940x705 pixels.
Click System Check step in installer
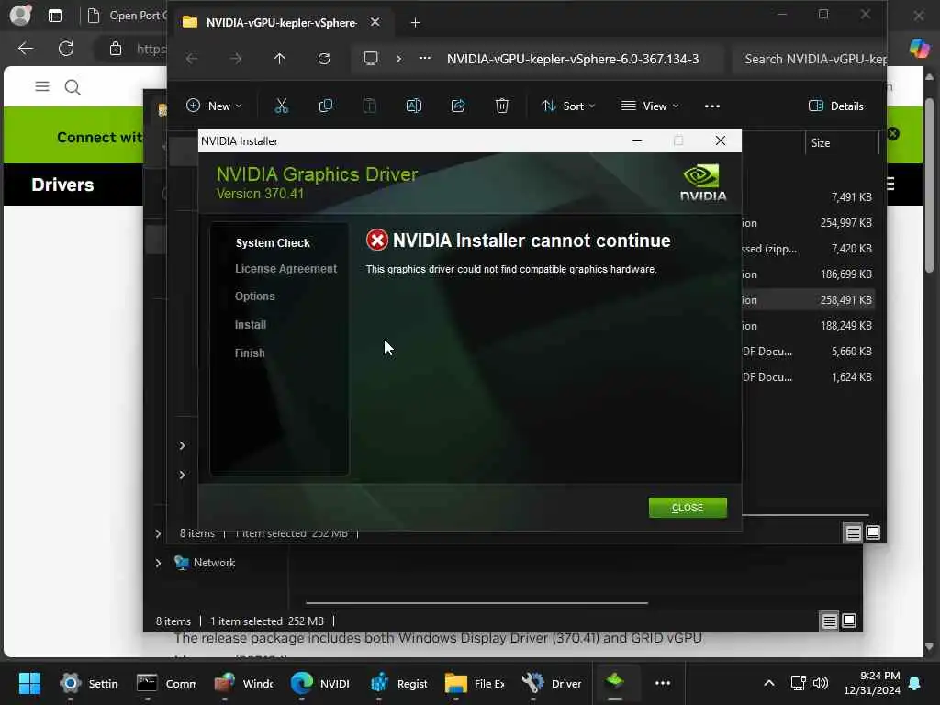click(x=273, y=242)
